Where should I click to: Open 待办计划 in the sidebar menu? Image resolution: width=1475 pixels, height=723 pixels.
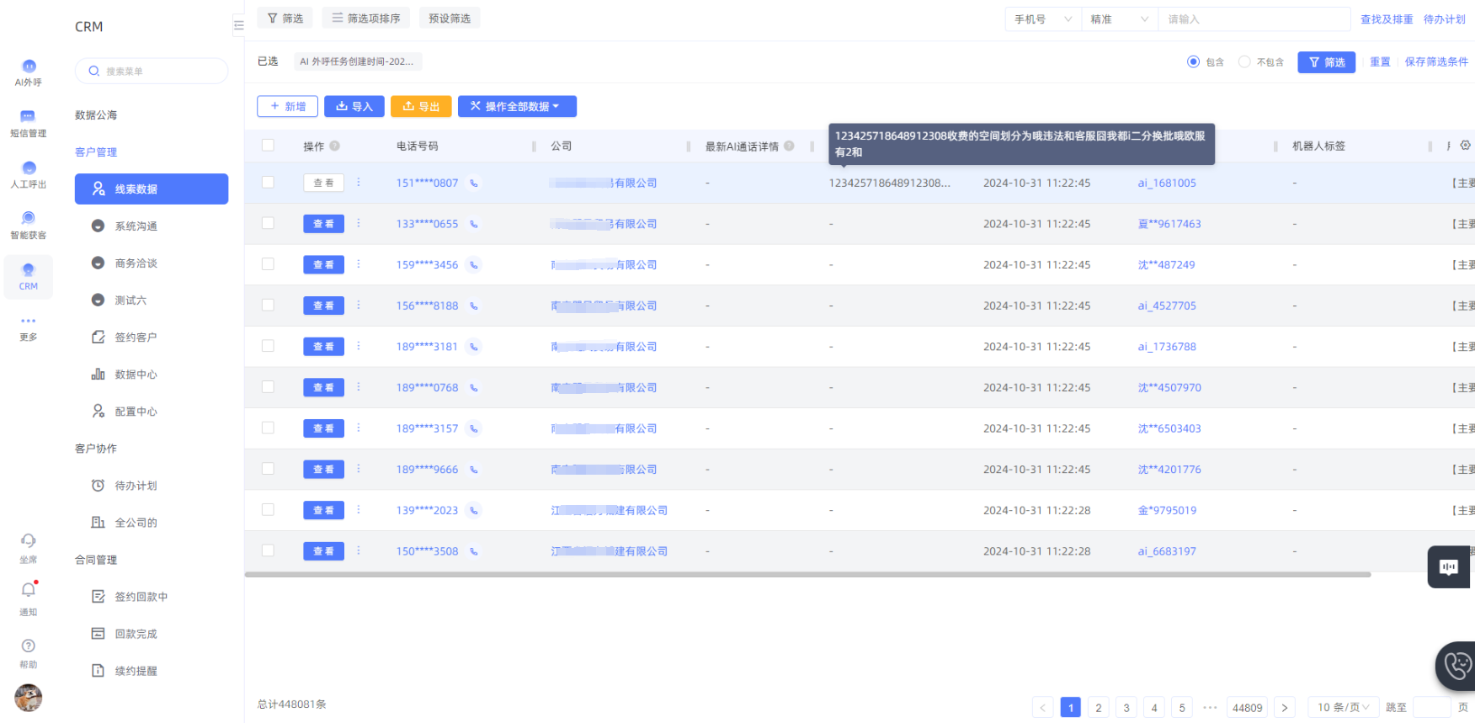[136, 486]
